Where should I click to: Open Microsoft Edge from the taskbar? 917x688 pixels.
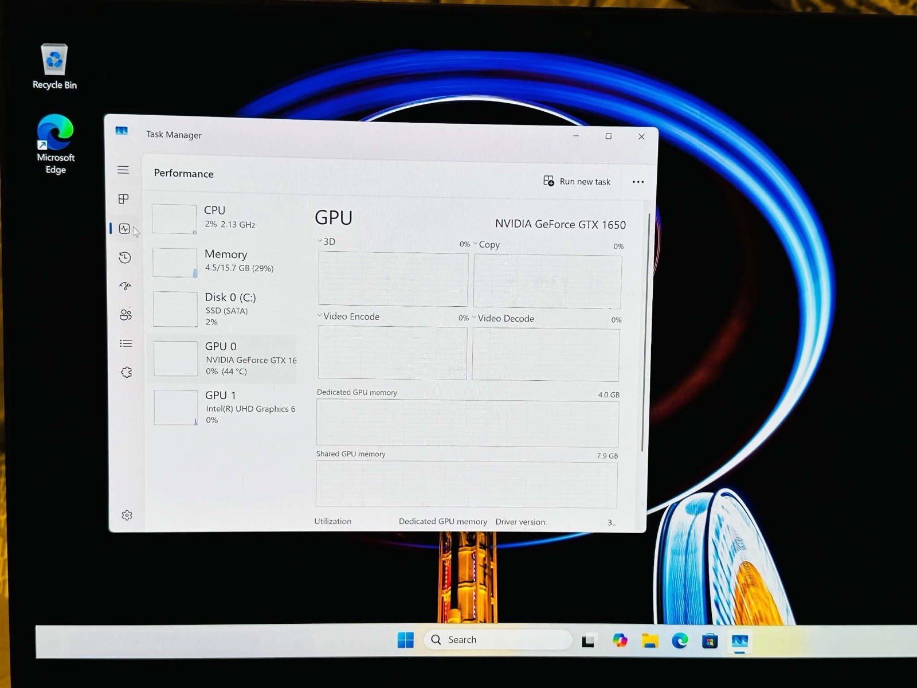pos(680,641)
